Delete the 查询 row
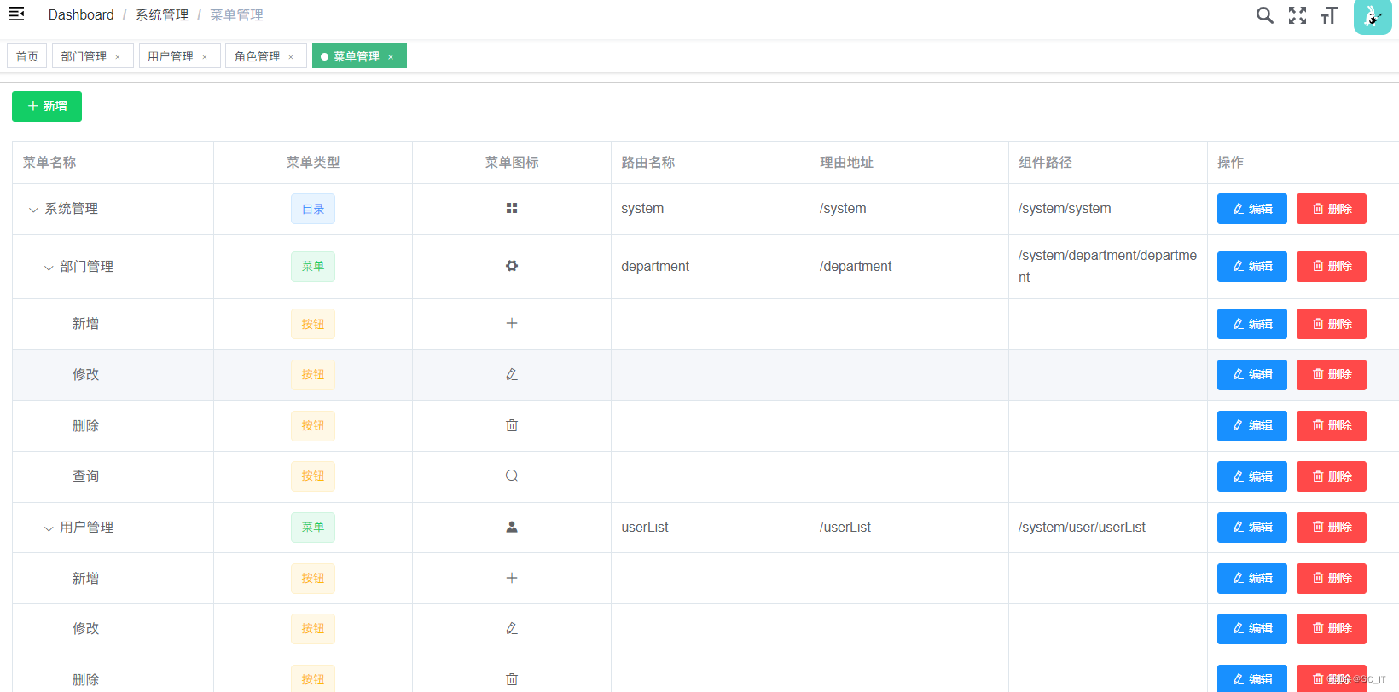1399x692 pixels. point(1331,476)
